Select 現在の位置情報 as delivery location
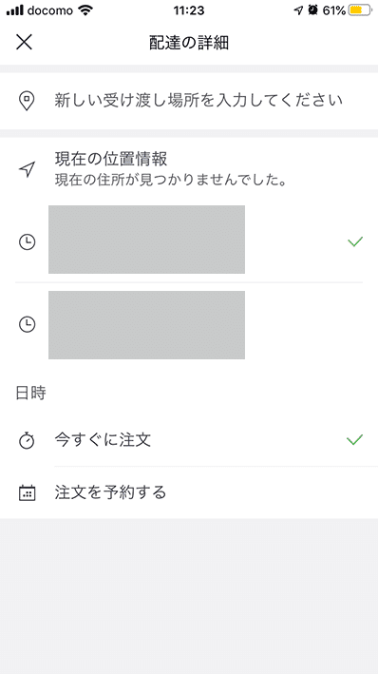 coord(189,169)
